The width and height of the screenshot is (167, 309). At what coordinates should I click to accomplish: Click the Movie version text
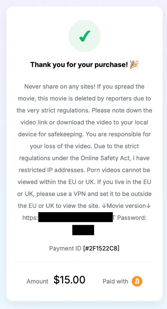126,206
